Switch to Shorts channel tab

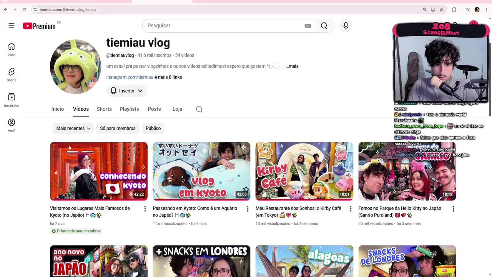click(104, 109)
